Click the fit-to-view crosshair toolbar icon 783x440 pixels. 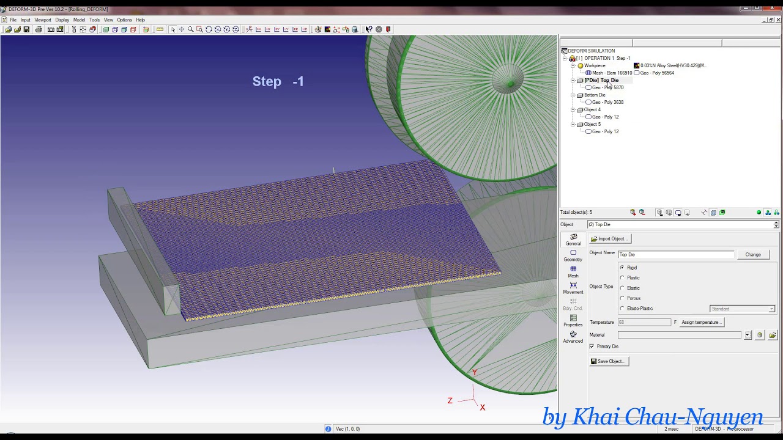tap(83, 29)
